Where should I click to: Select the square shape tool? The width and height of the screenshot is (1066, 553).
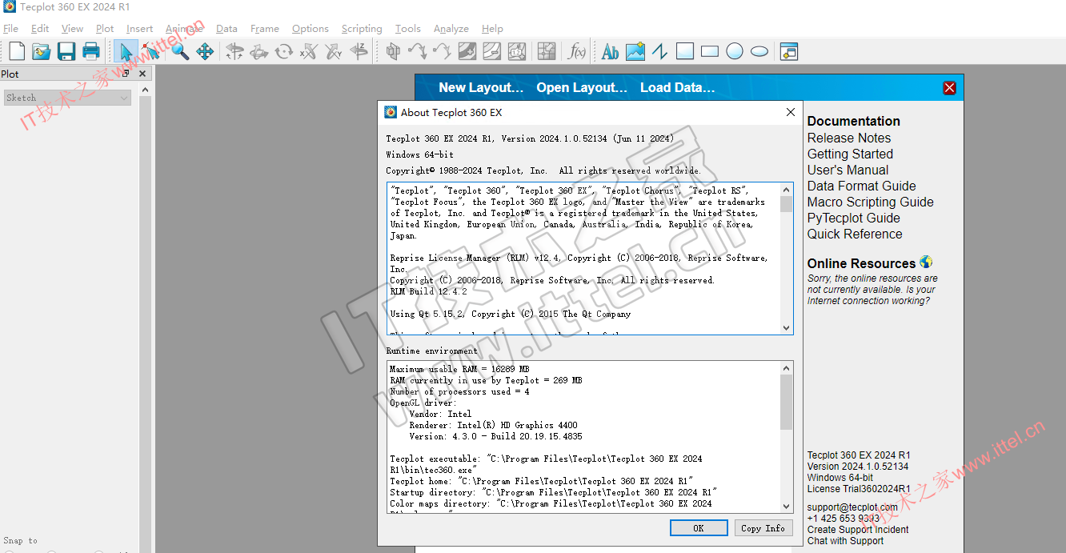tap(685, 52)
